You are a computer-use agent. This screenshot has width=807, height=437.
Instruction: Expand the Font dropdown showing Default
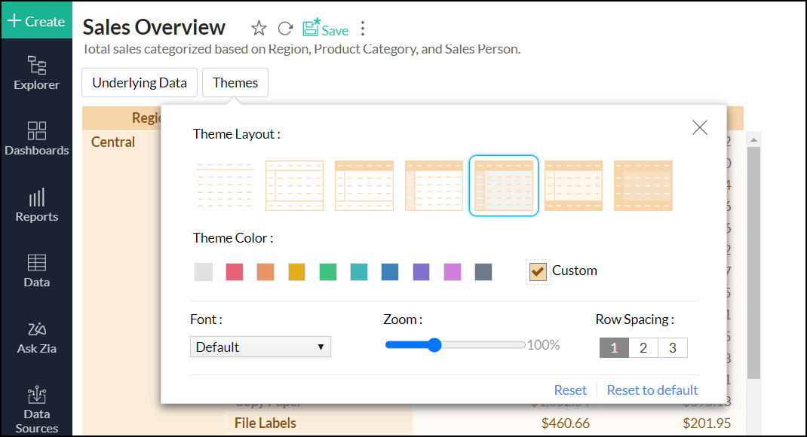tap(260, 347)
